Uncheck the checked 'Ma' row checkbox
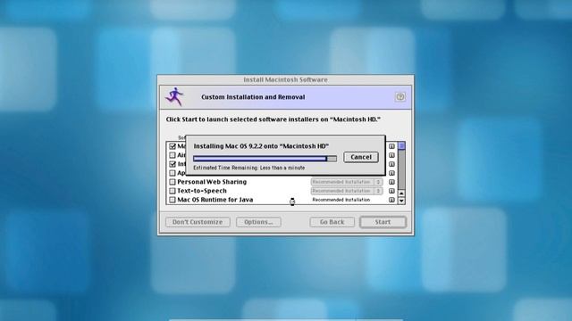The width and height of the screenshot is (572, 321). tap(172, 146)
